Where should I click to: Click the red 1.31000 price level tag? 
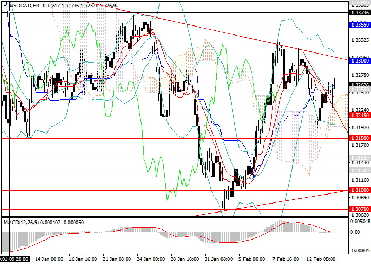(360, 190)
